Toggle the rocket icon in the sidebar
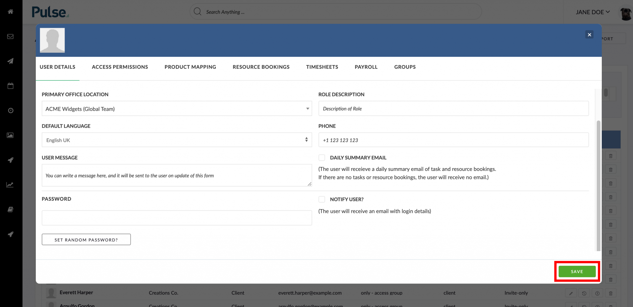This screenshot has width=633, height=307. [10, 160]
